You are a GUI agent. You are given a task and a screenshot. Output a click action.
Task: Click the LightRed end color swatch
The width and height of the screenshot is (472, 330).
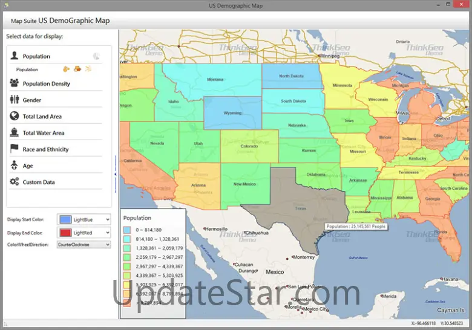tap(65, 233)
